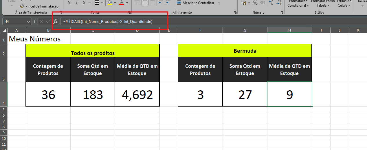Select column B header
This screenshot has width=367, height=150.
[x=48, y=30]
